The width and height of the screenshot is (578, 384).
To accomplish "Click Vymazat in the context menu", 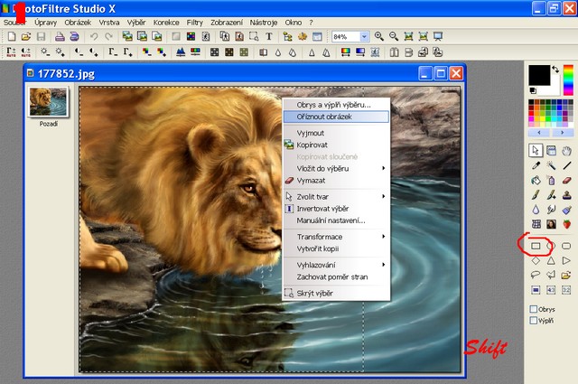I will 336,181.
